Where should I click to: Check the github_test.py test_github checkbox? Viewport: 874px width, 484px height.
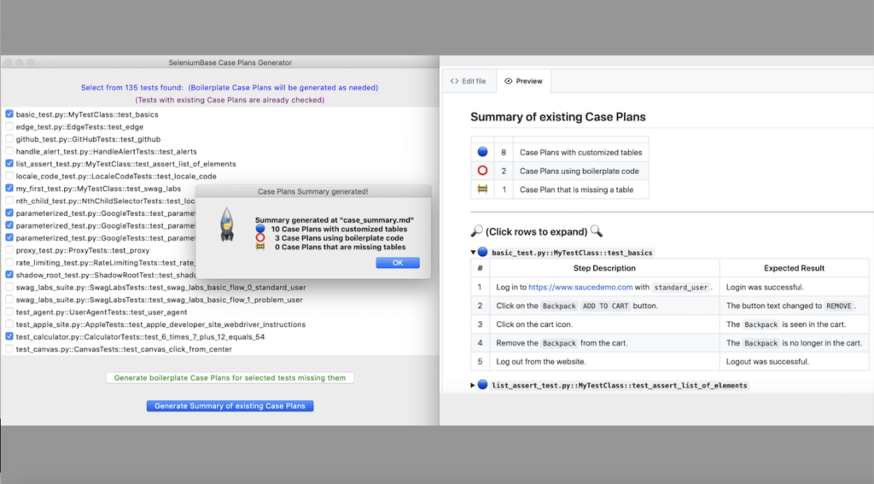pyautogui.click(x=9, y=139)
